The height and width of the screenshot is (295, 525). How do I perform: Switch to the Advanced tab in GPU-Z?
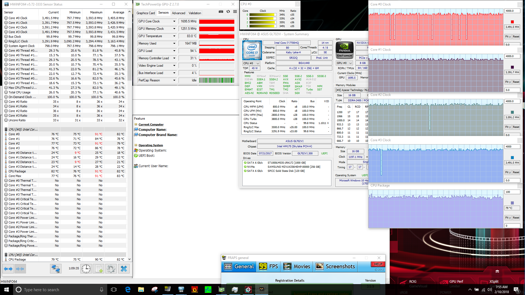(179, 13)
